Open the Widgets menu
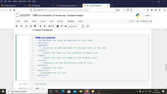Screen dimensions: 167x94 [71, 21]
